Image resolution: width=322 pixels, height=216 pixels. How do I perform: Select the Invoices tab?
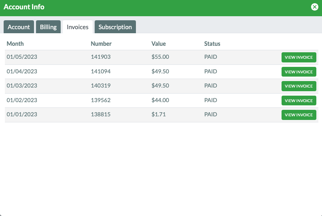(78, 27)
